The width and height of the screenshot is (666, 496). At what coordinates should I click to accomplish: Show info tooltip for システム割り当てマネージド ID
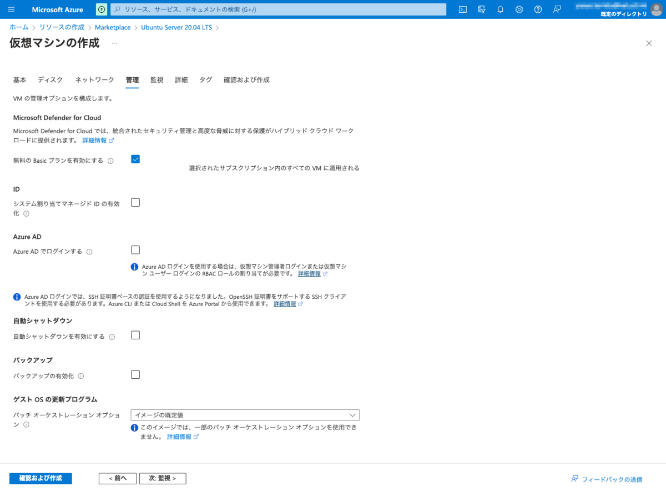(x=26, y=213)
